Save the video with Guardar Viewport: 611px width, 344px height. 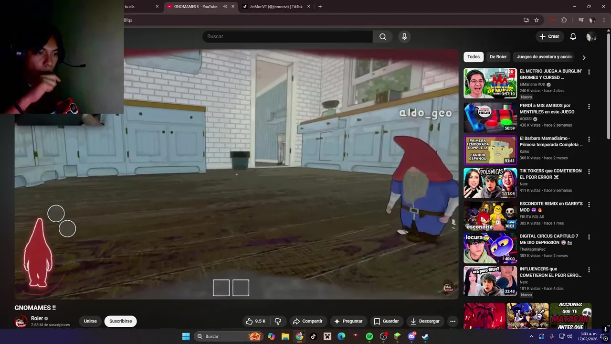click(x=386, y=321)
